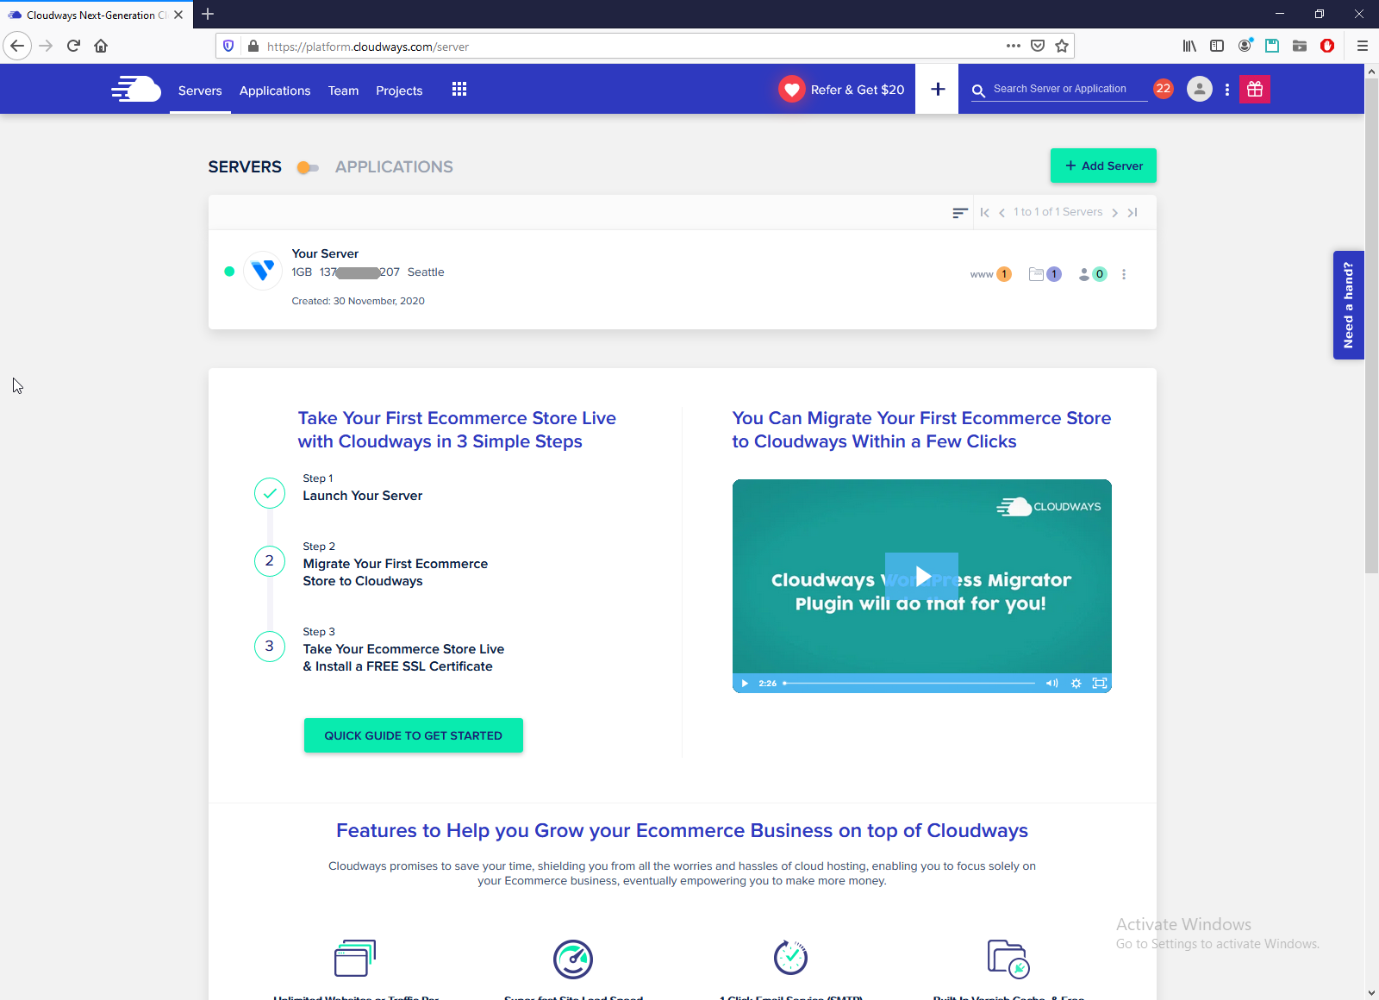Open the user account avatar
Image resolution: width=1379 pixels, height=1000 pixels.
click(x=1200, y=89)
